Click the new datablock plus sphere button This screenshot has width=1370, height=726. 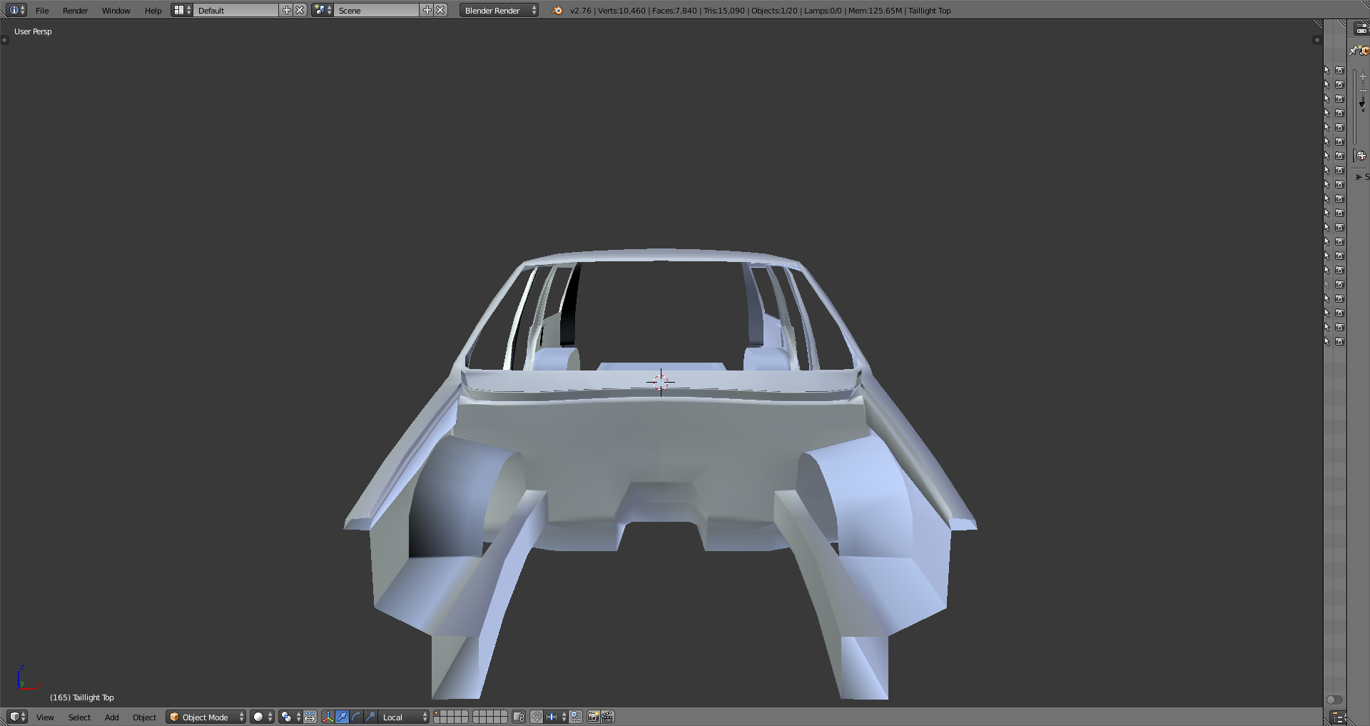pos(1361,156)
